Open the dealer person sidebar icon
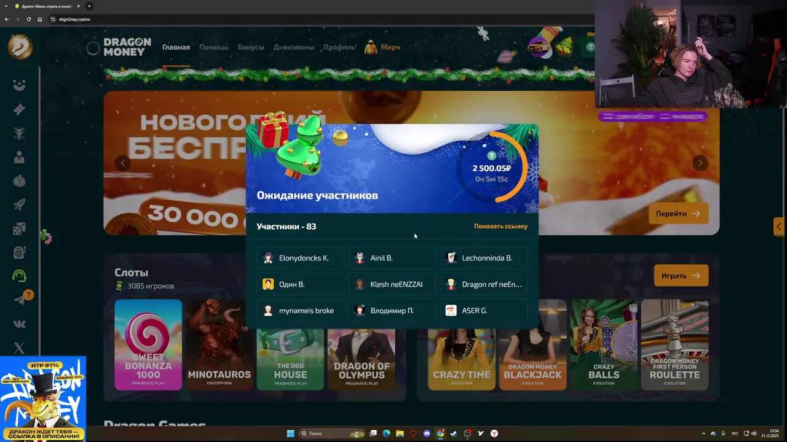Image resolution: width=787 pixels, height=442 pixels. coord(19,157)
